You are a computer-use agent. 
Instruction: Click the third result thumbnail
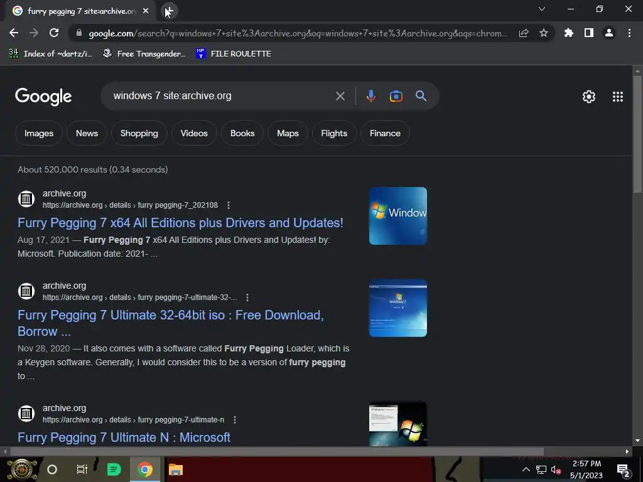(397, 424)
